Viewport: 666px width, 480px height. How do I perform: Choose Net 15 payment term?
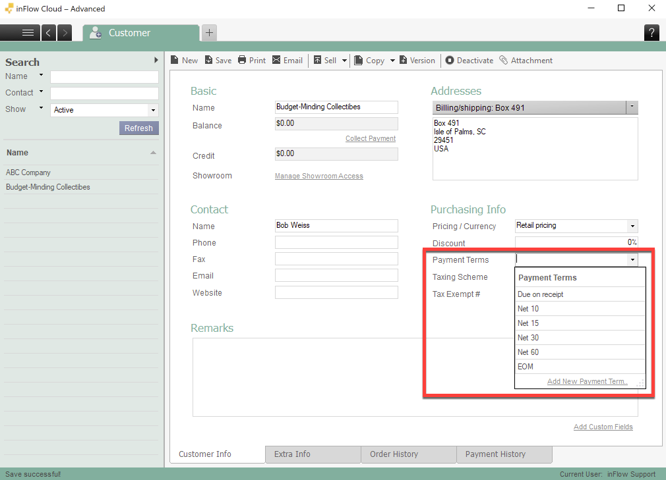[x=580, y=323]
